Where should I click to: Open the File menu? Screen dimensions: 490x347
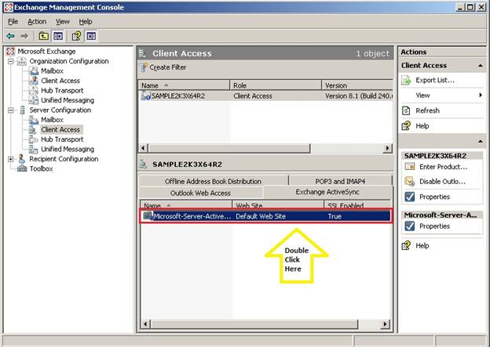point(13,21)
